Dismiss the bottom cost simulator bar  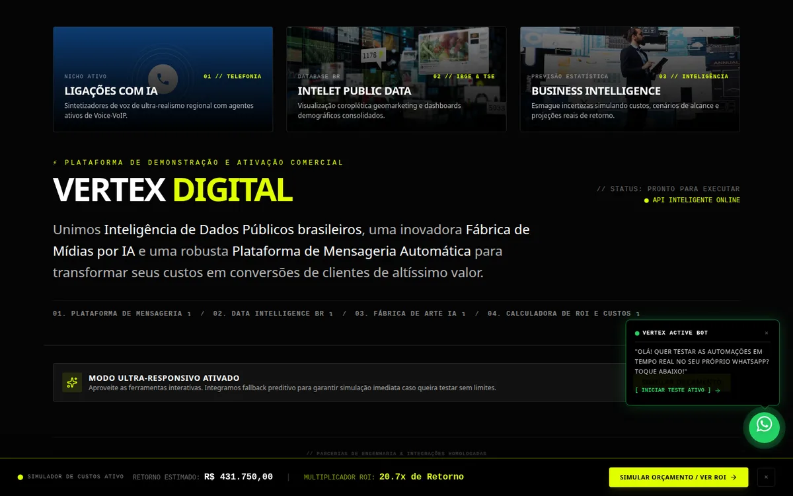tap(766, 477)
